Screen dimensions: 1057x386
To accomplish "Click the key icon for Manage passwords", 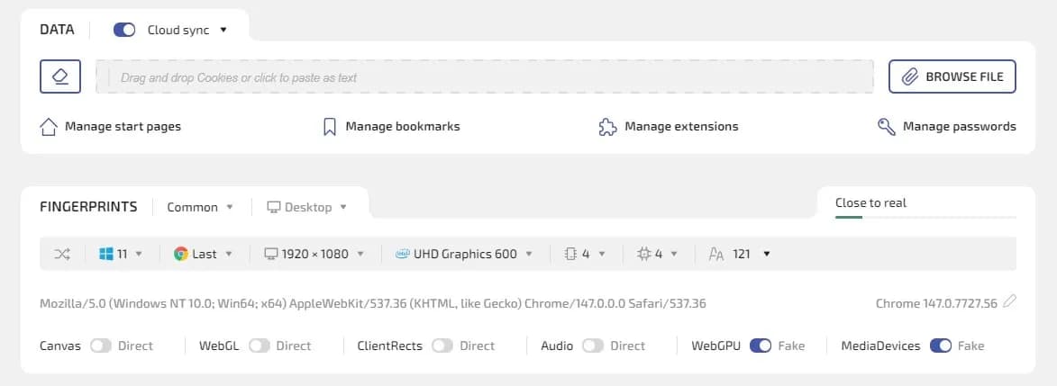I will click(x=886, y=127).
